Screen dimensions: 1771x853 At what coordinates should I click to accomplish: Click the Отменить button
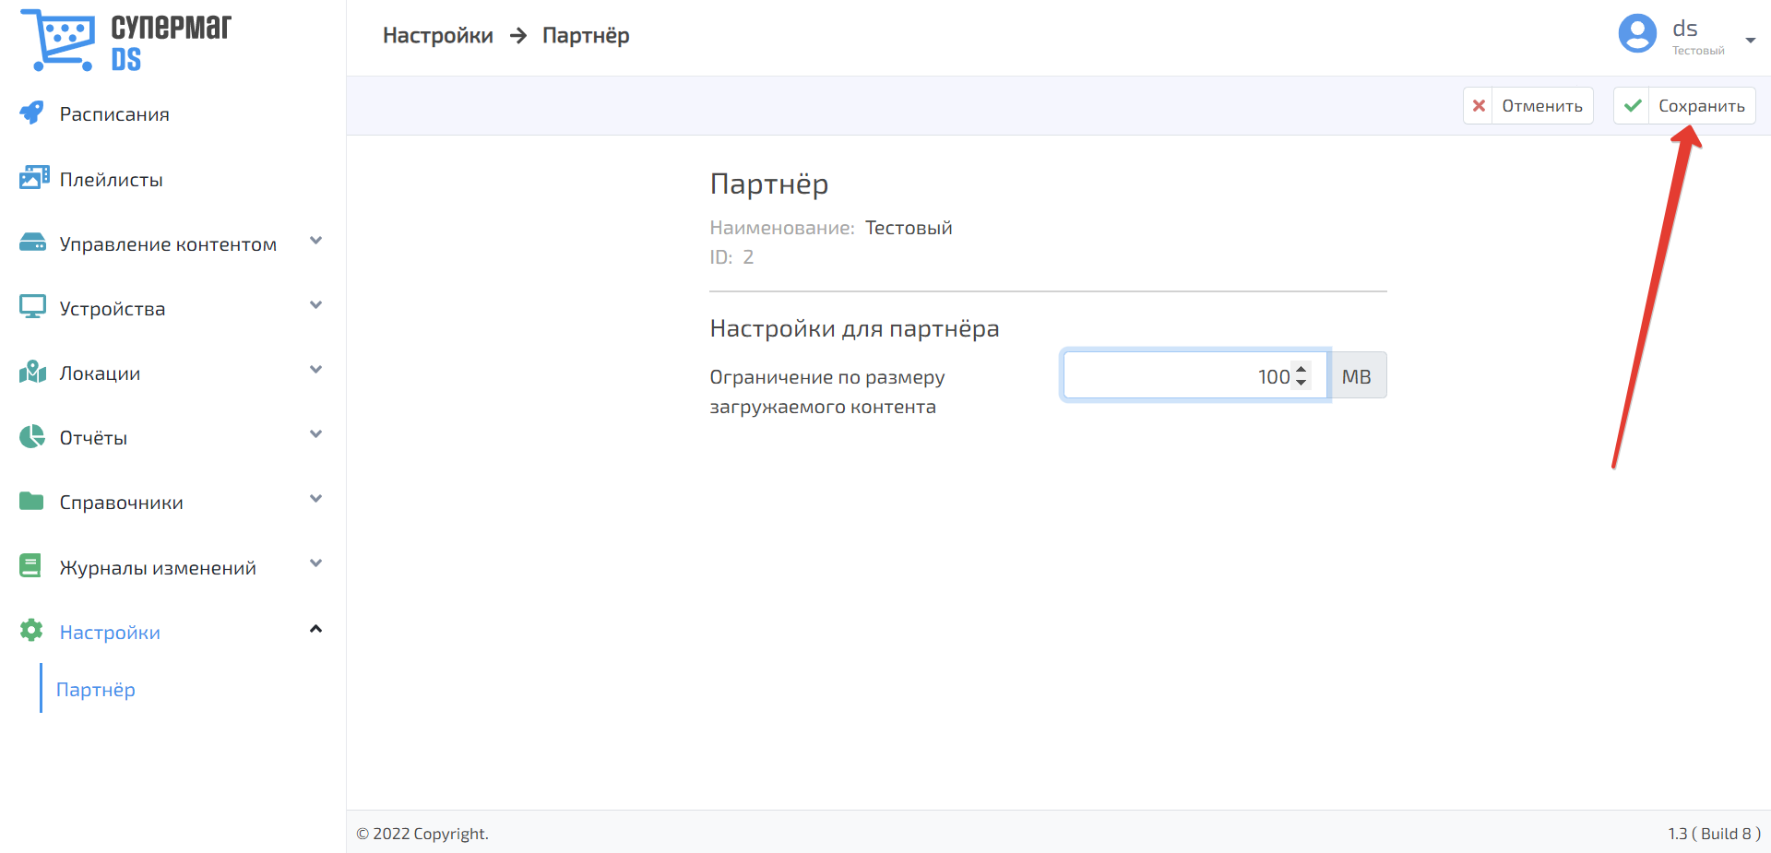click(1528, 106)
